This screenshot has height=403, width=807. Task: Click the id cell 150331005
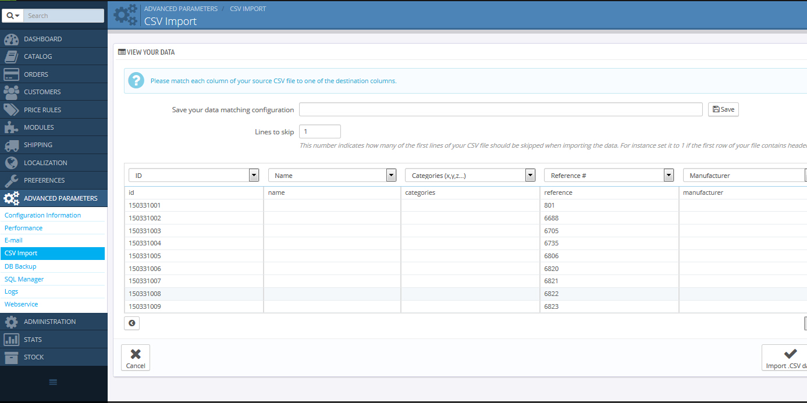point(194,256)
